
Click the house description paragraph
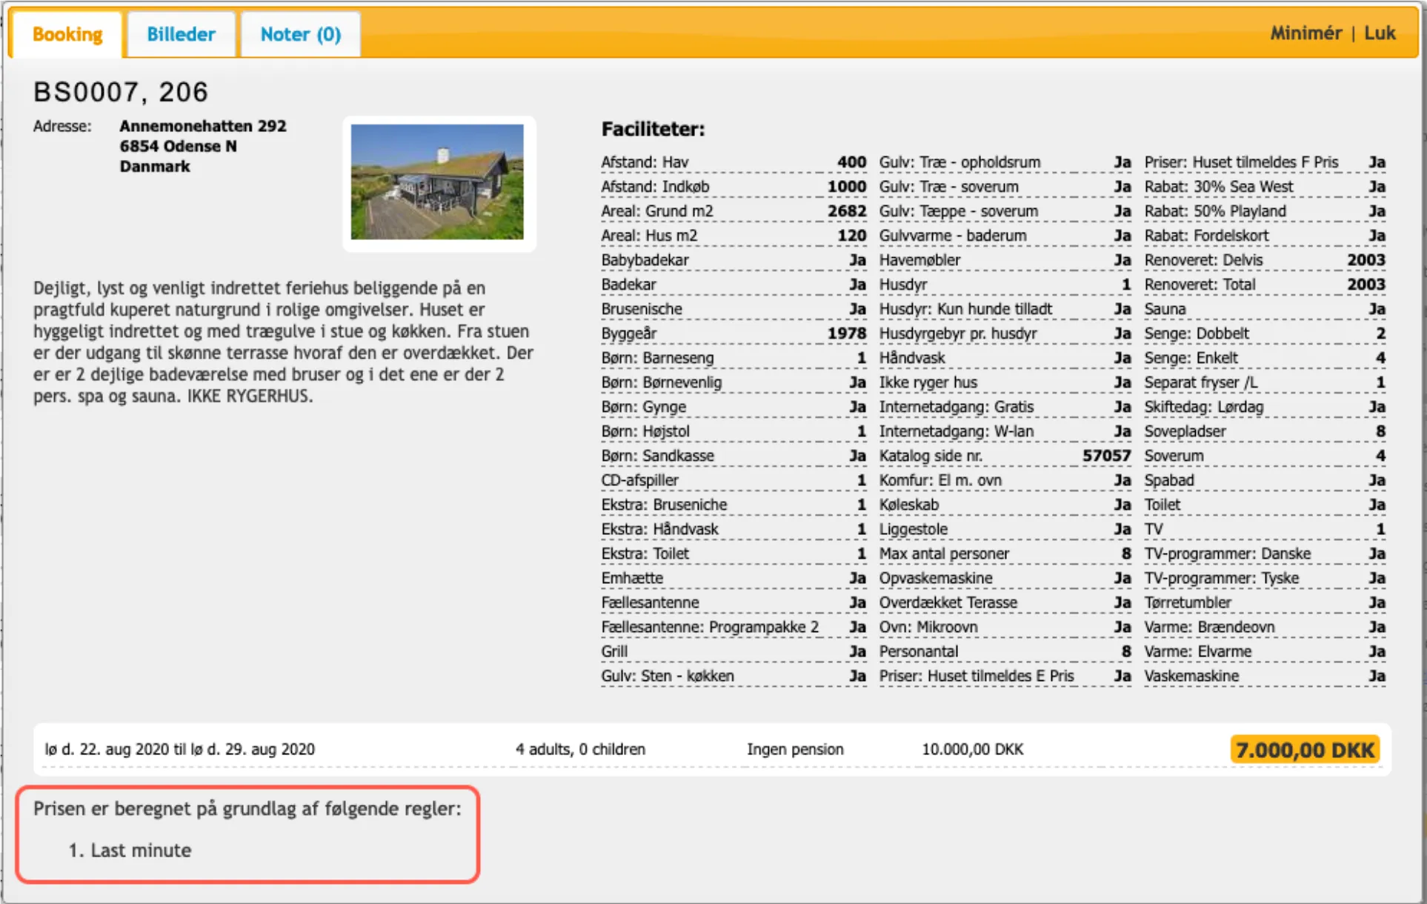coord(283,342)
